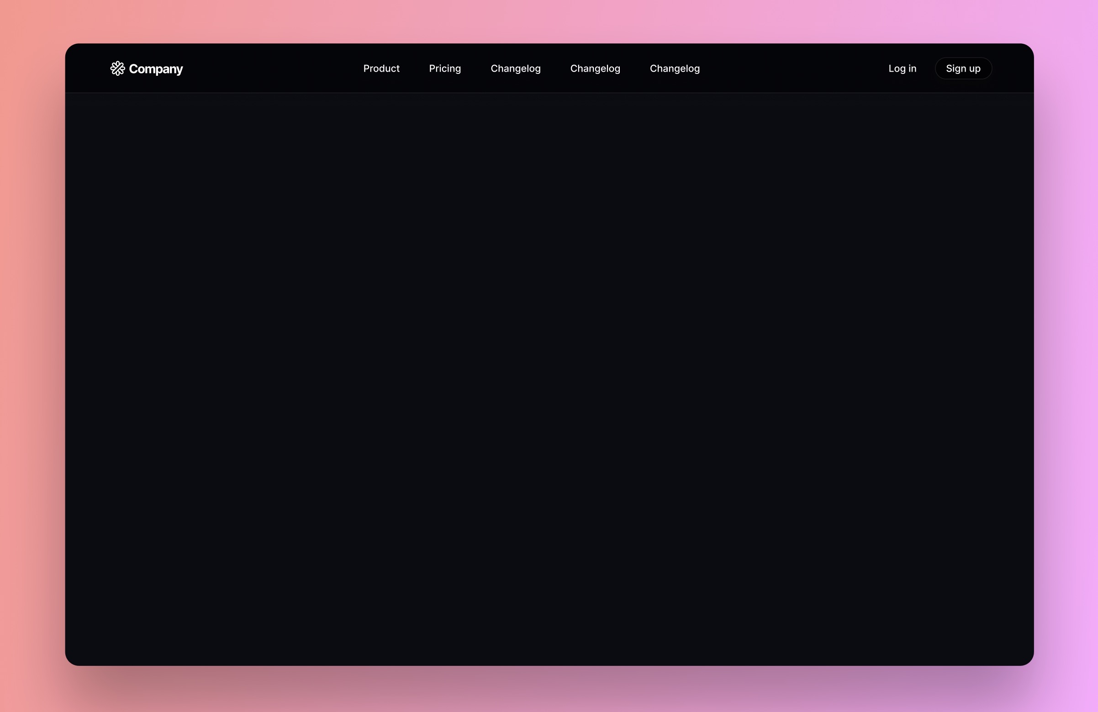This screenshot has height=712, width=1098.
Task: Open the homepage via the logo symbol
Action: (118, 68)
